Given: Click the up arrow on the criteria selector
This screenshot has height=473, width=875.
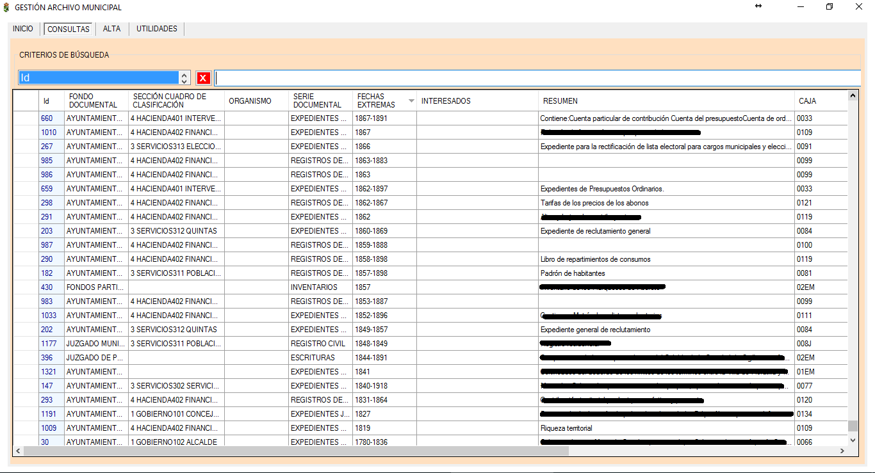Looking at the screenshot, I should pyautogui.click(x=184, y=75).
